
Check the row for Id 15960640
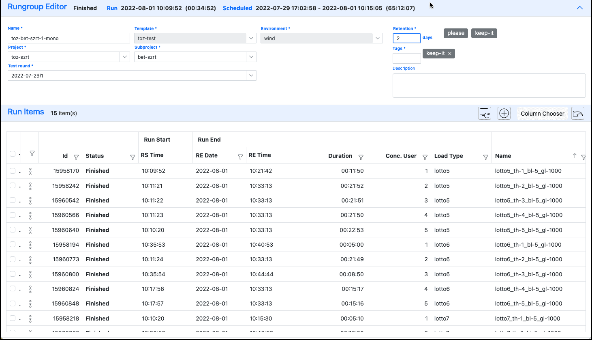[13, 230]
